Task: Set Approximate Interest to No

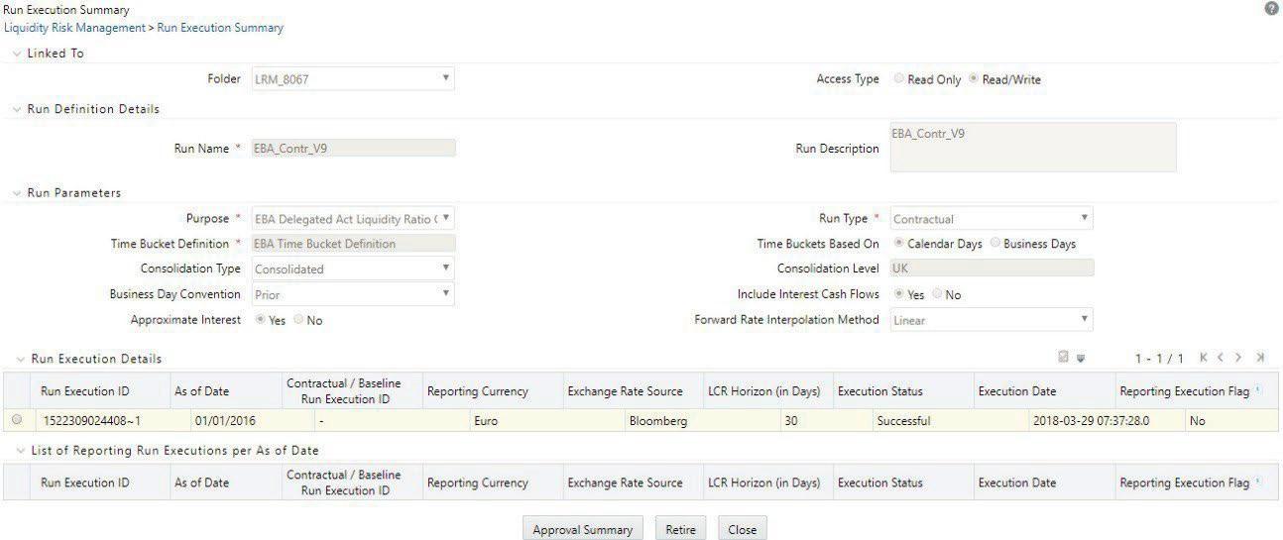Action: (x=297, y=320)
